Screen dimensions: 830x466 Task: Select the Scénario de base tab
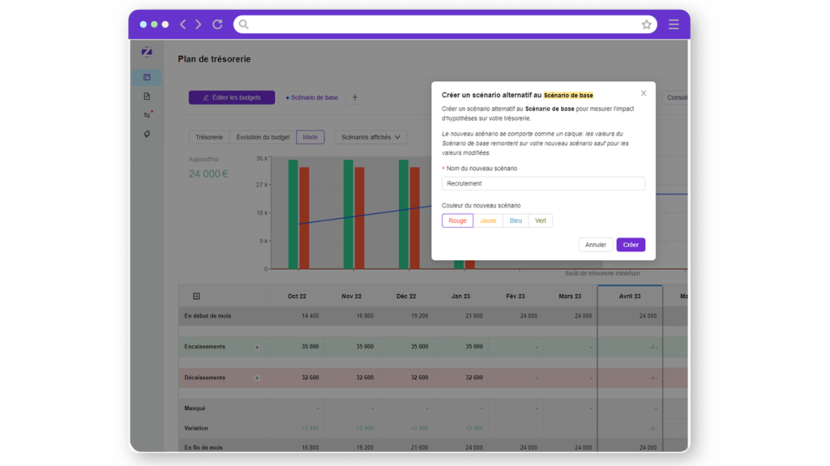[312, 97]
